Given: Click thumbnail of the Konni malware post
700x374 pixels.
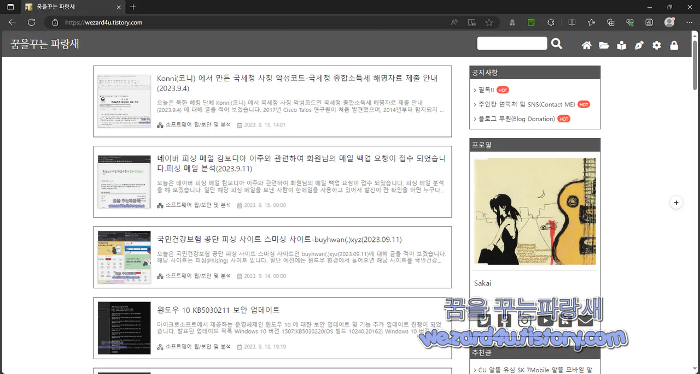Looking at the screenshot, I should tap(124, 102).
